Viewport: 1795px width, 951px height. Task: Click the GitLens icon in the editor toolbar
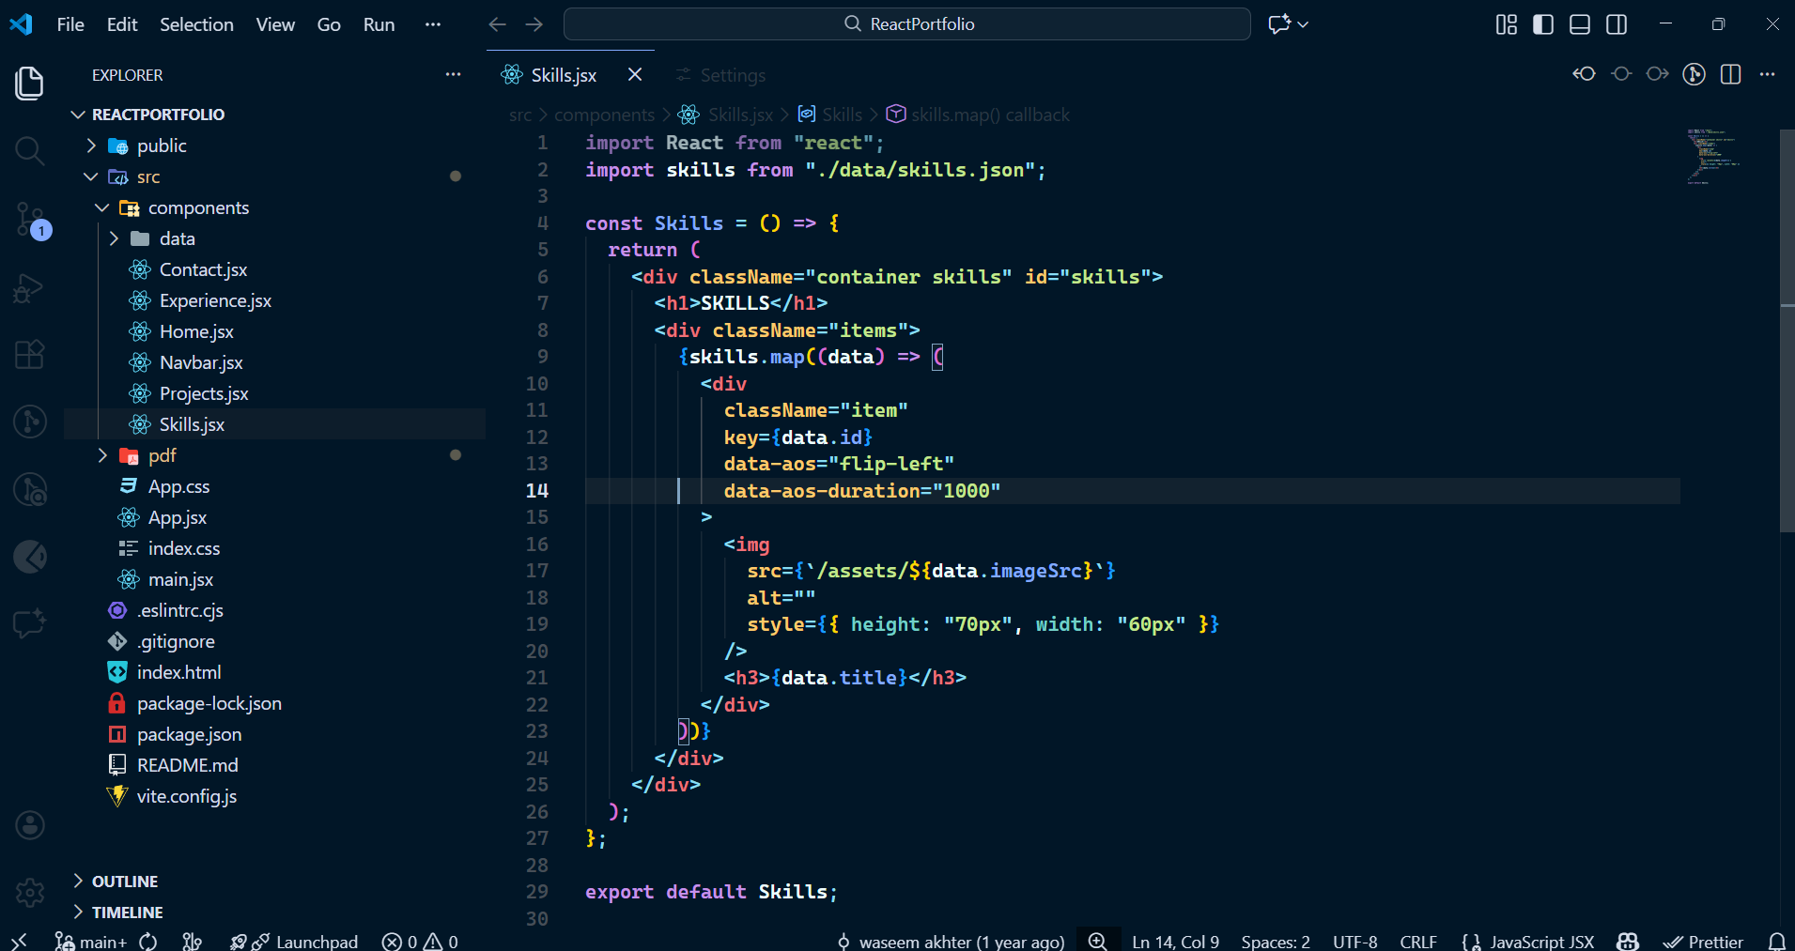click(1694, 73)
